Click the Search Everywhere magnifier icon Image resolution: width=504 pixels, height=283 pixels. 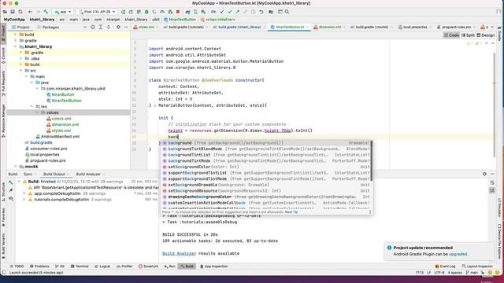coord(287,12)
